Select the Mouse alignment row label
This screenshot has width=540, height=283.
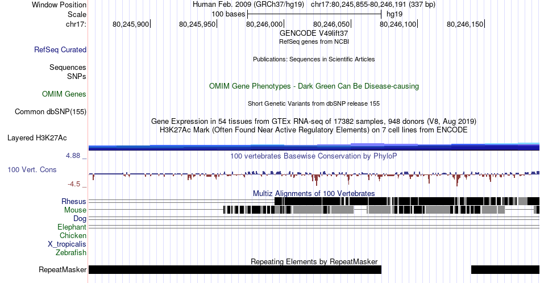[x=75, y=210]
